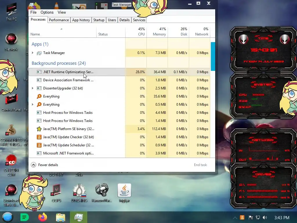Click the first Everything magnifier icon
297x223 pixels.
pos(39,96)
